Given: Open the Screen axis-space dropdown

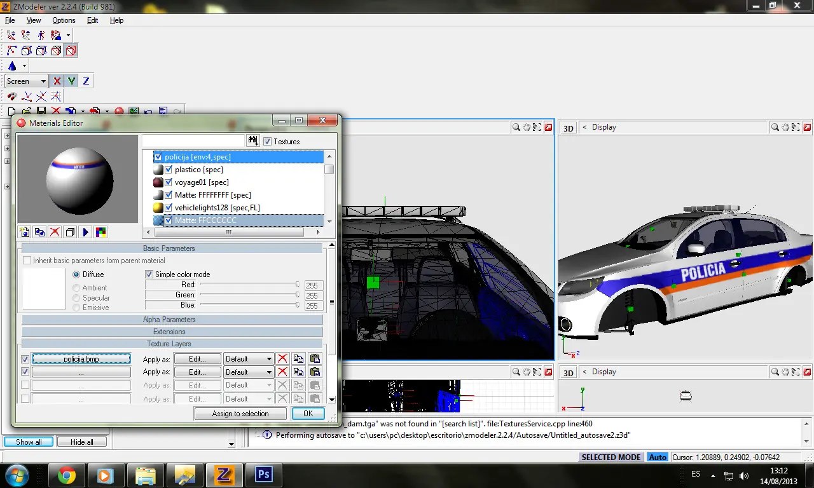Looking at the screenshot, I should point(27,81).
